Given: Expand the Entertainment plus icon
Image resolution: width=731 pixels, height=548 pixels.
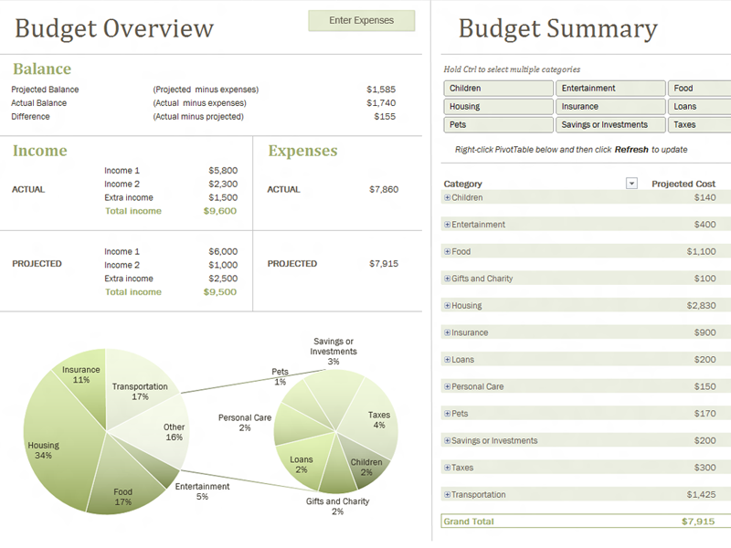Looking at the screenshot, I should point(447,225).
